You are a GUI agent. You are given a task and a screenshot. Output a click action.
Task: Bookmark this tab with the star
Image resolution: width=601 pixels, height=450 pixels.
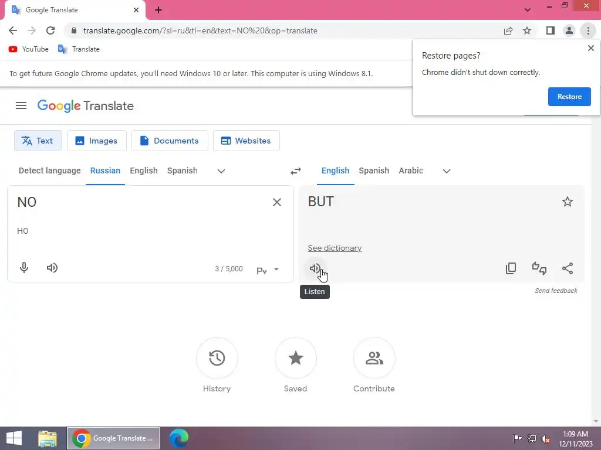click(527, 30)
